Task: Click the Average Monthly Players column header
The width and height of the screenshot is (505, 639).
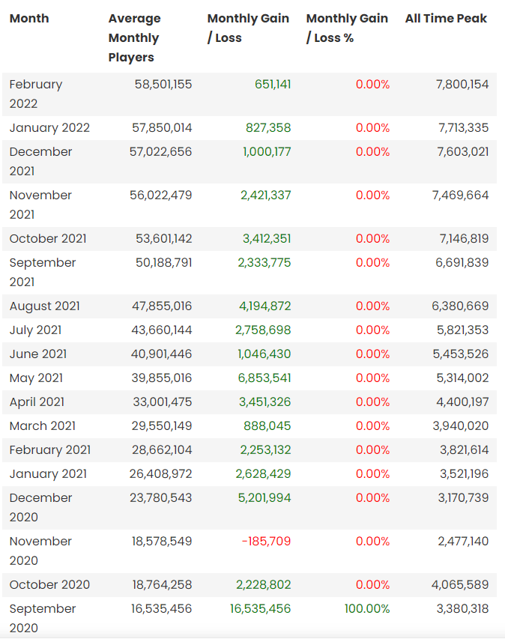Action: [x=134, y=37]
